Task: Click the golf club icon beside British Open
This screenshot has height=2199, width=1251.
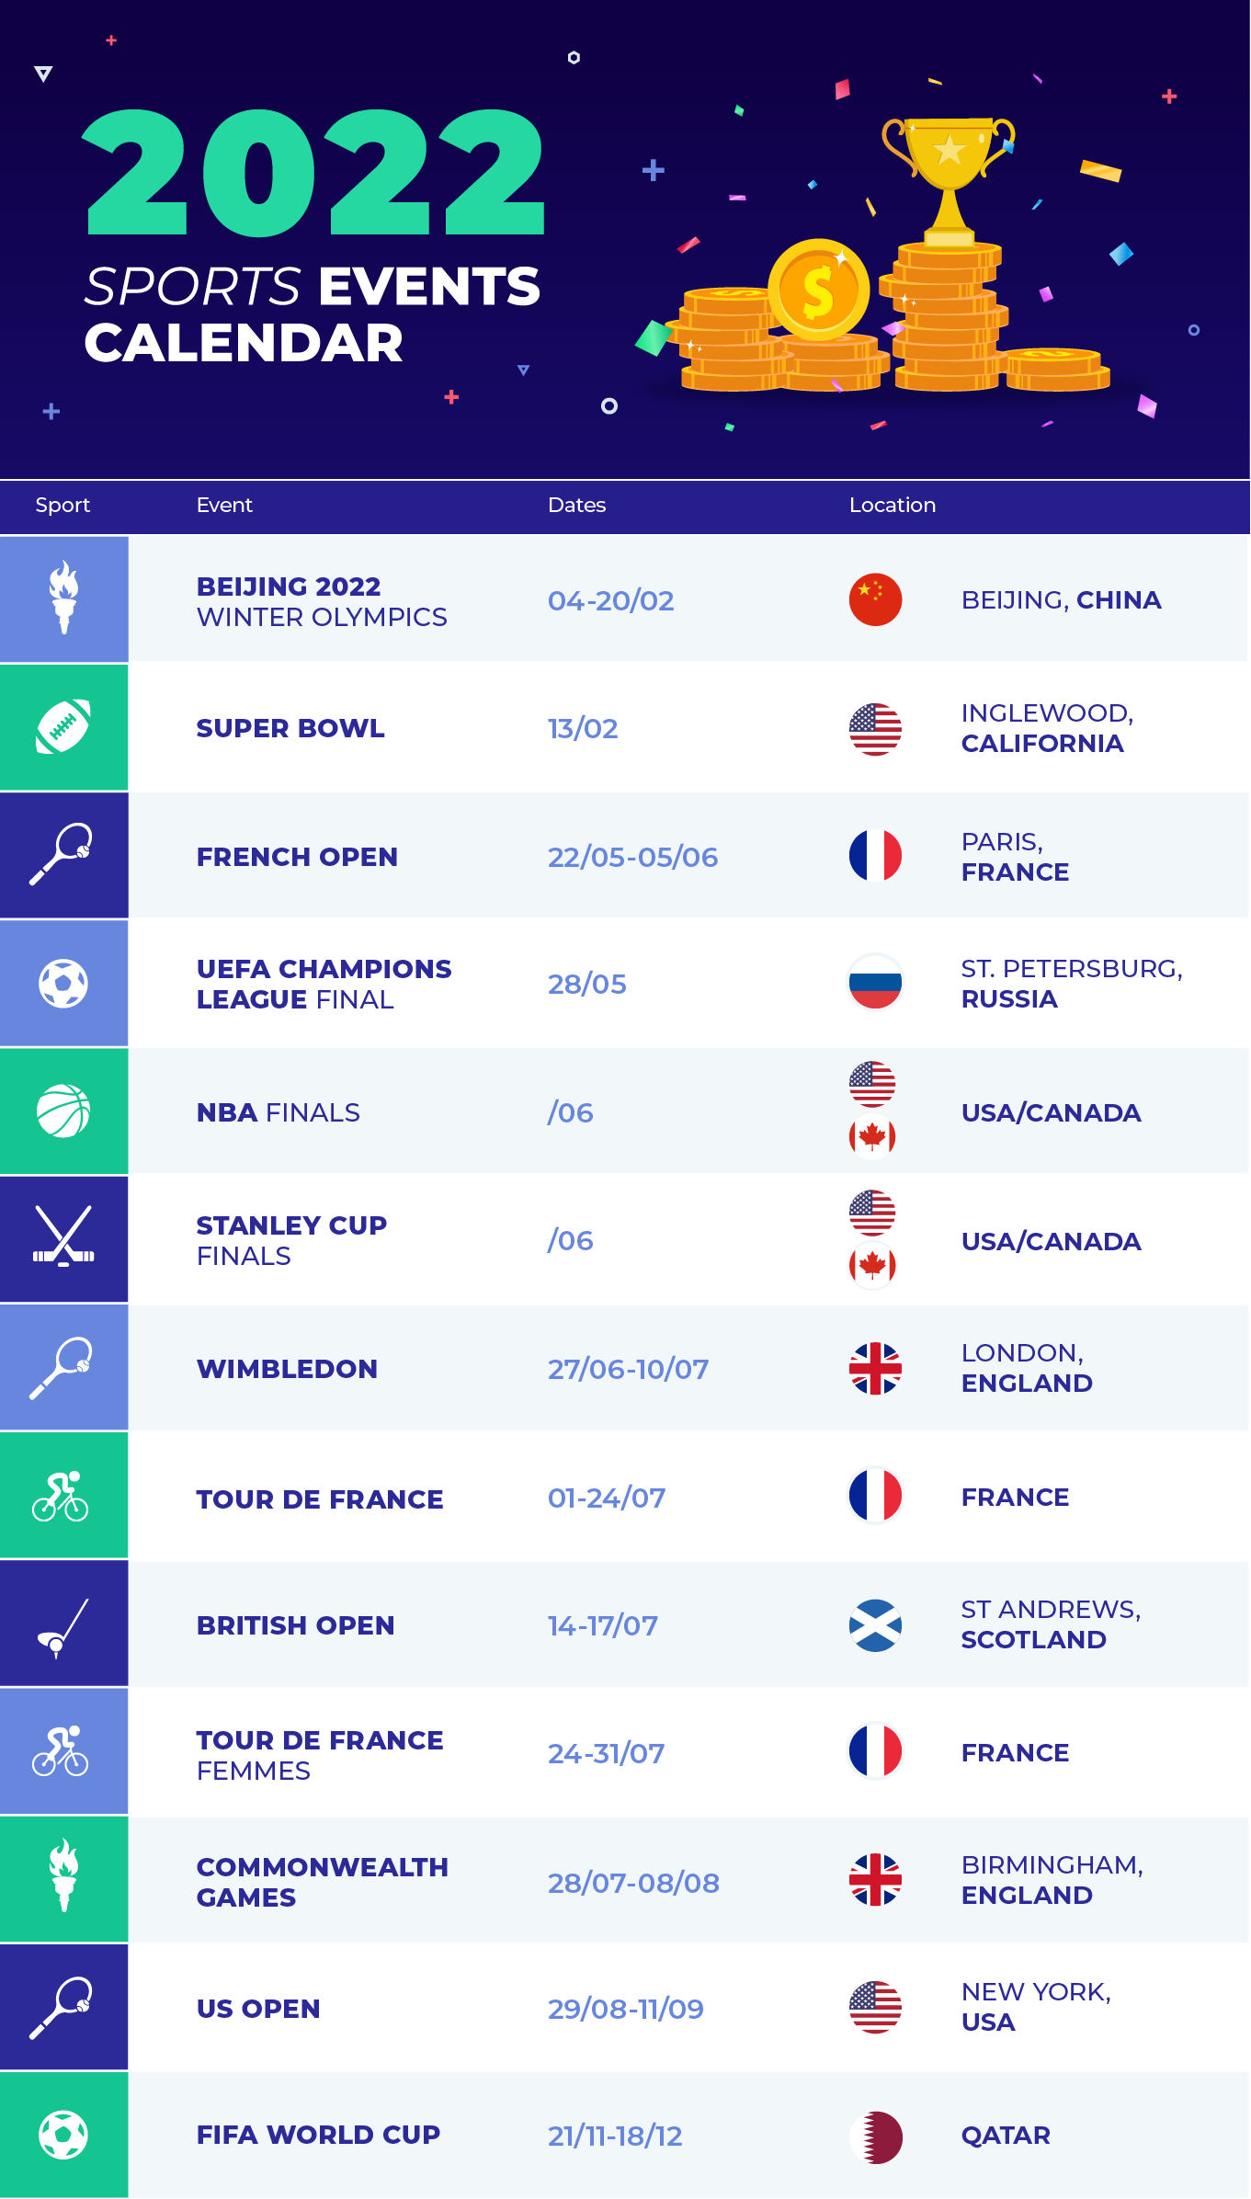Action: (62, 1626)
